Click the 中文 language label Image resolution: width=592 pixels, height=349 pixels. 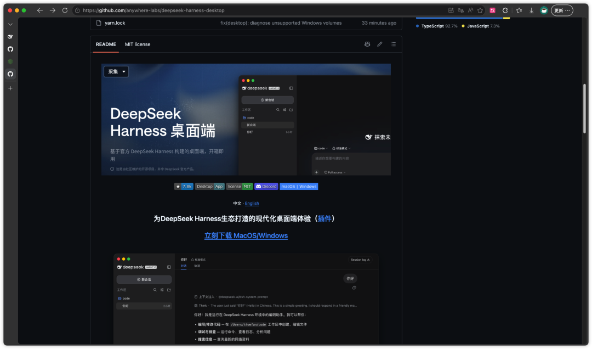[237, 204]
